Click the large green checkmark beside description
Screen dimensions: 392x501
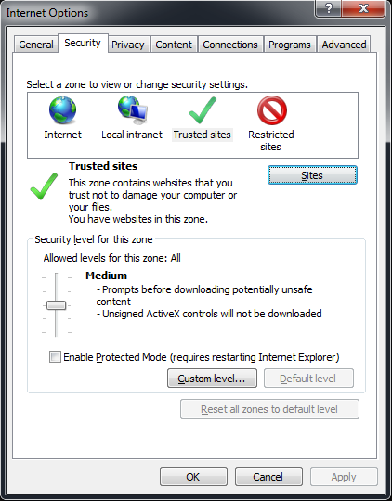pos(44,186)
